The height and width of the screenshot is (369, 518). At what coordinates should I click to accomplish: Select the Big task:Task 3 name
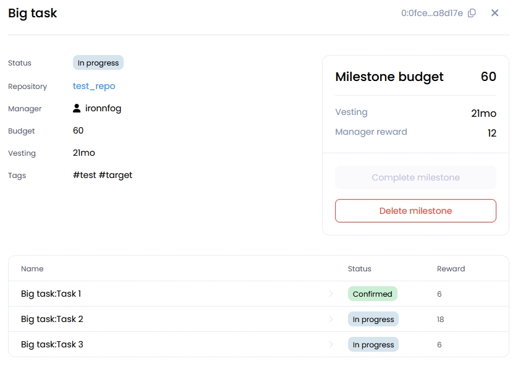[x=52, y=344]
